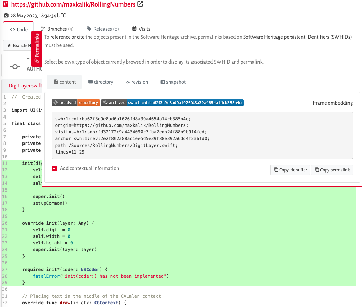Image resolution: width=362 pixels, height=307 pixels.
Task: Click the Copy identifier button
Action: click(x=290, y=170)
